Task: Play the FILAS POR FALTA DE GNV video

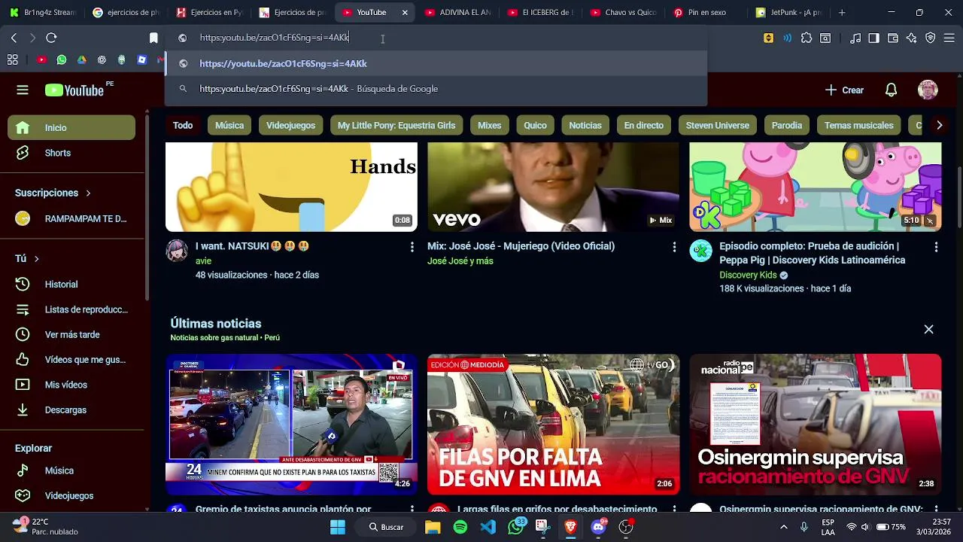Action: [553, 425]
